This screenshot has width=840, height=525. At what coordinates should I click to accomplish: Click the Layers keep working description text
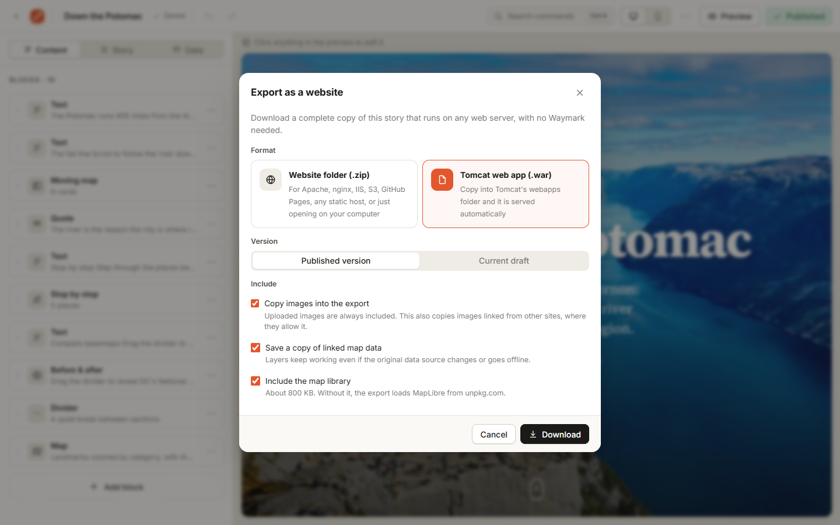[x=398, y=360]
